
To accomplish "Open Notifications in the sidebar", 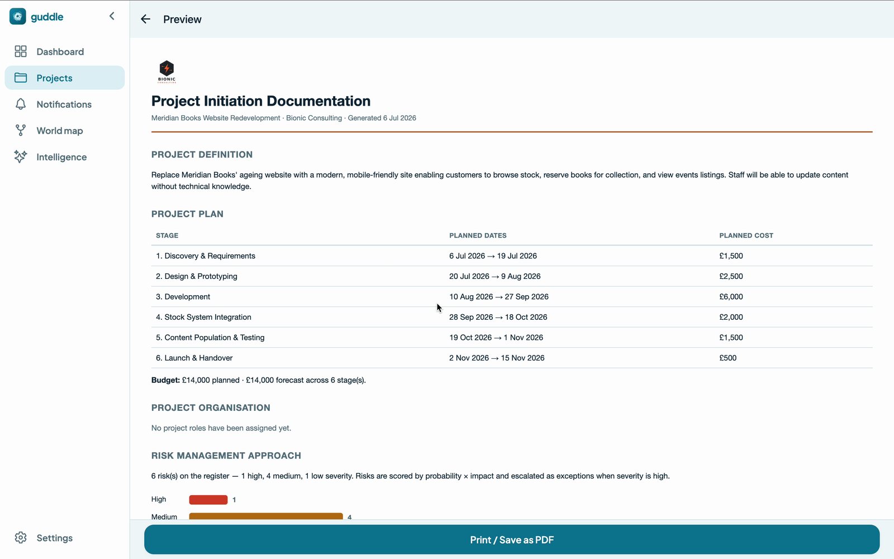I will tap(65, 104).
